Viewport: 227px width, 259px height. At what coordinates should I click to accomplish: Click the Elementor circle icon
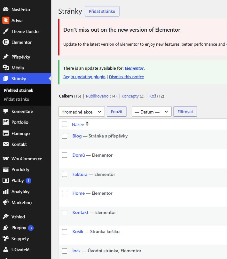6,42
